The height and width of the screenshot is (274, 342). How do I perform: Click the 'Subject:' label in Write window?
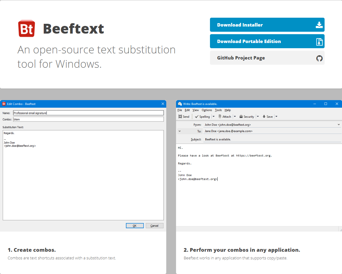click(196, 139)
